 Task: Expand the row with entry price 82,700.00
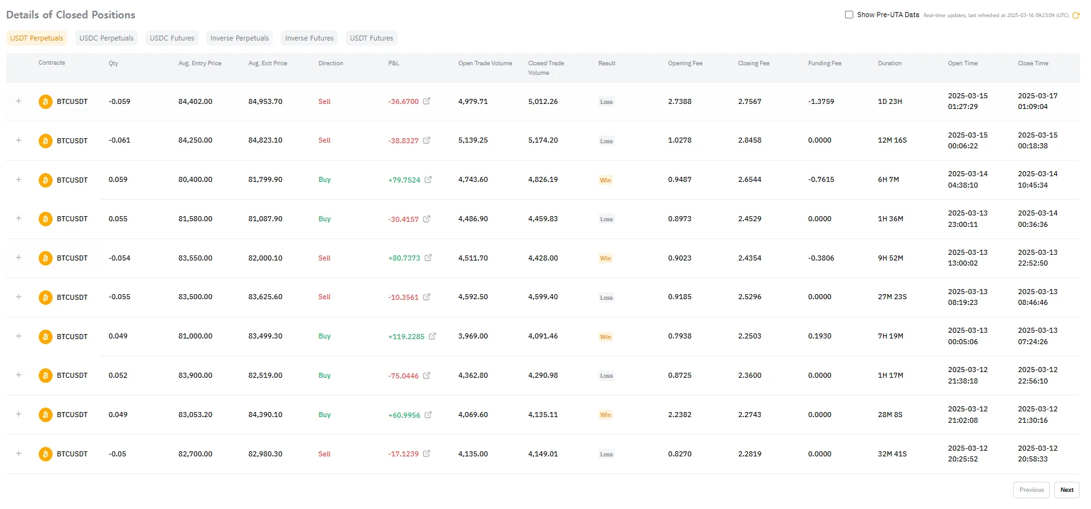(x=18, y=454)
